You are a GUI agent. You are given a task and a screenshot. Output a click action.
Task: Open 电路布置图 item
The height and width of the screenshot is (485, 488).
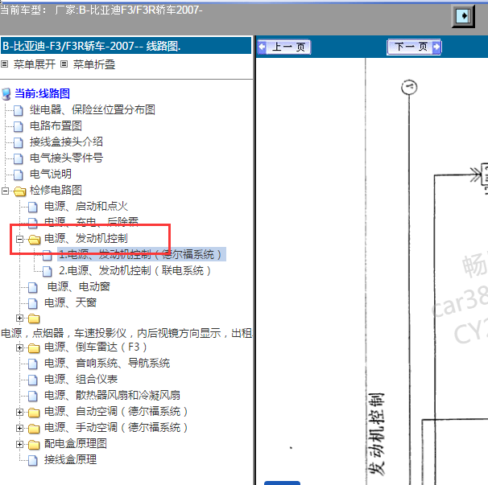pyautogui.click(x=56, y=125)
